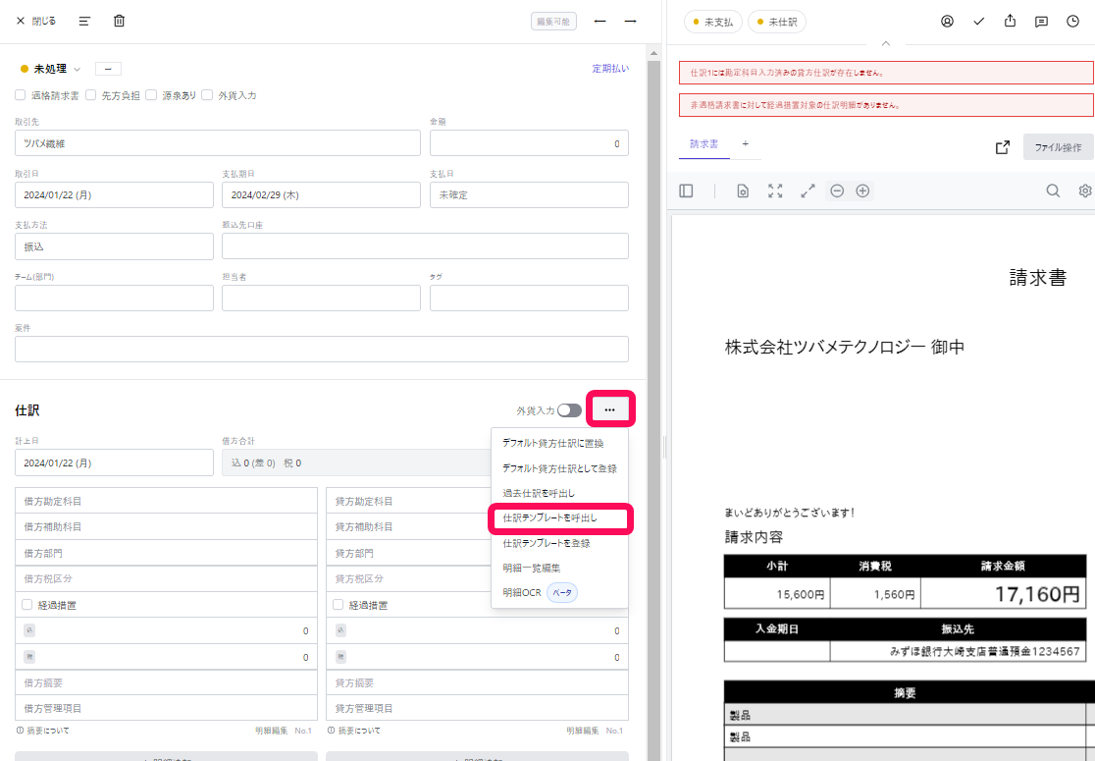Click the debit-side 明細編集 link
Viewport: 1095px width, 761px height.
click(272, 731)
